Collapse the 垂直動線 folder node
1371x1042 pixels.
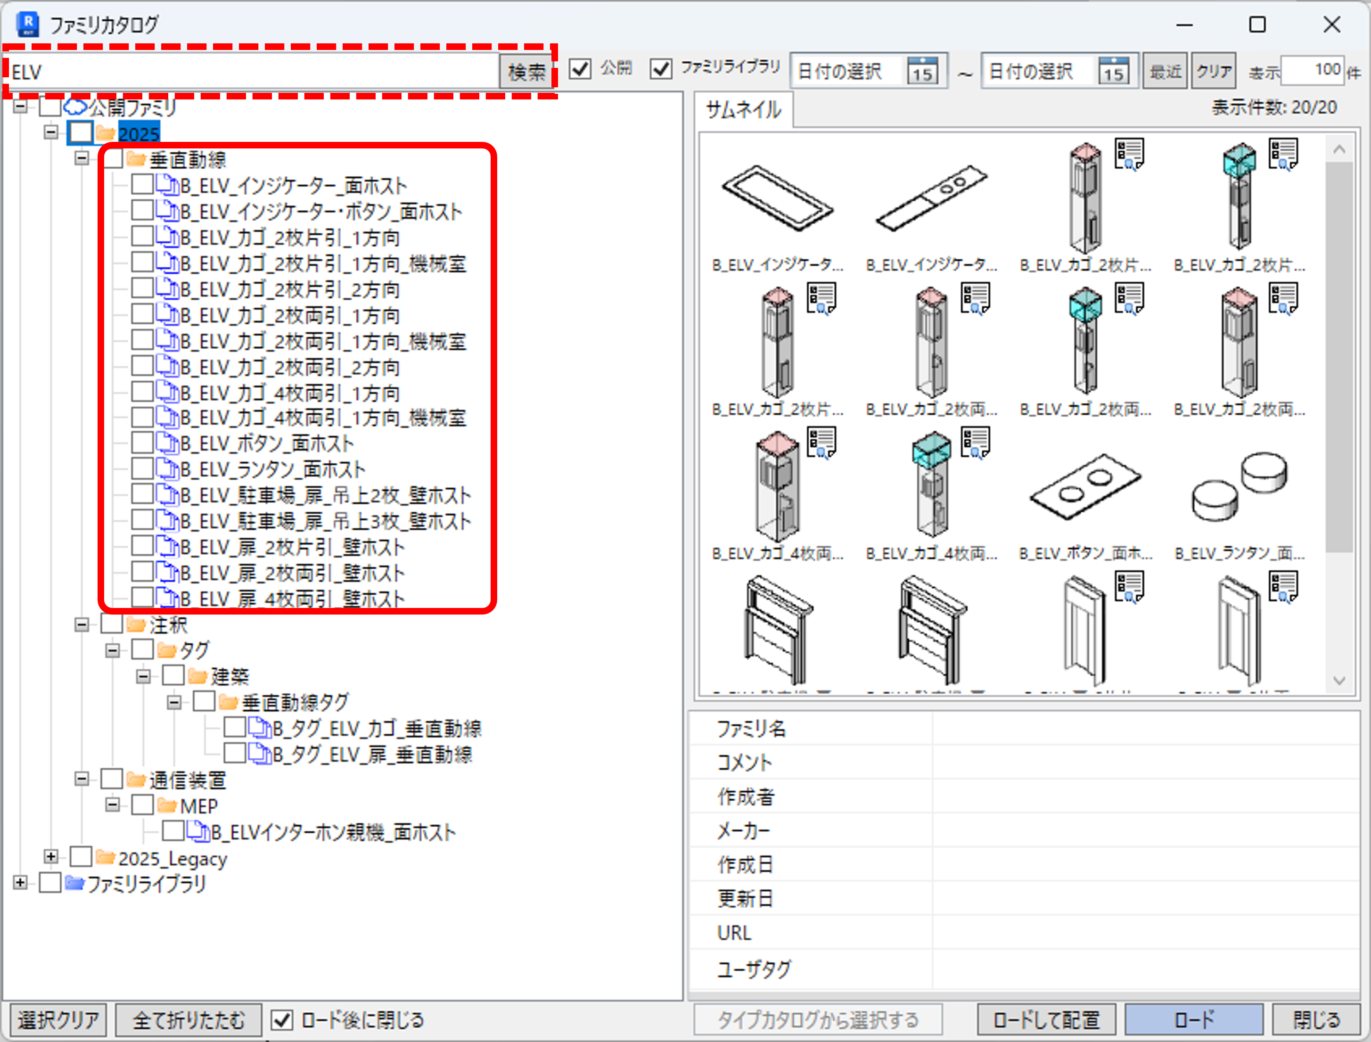(x=82, y=158)
